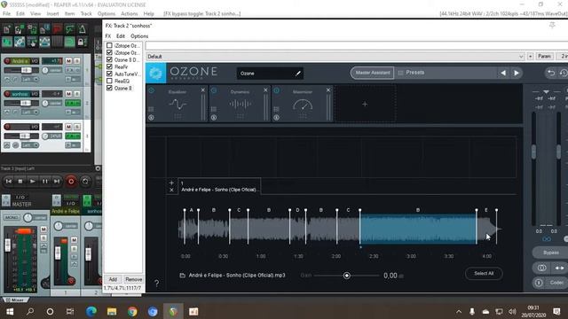Remove the Dynamics module with its X
The image size is (568, 319).
click(265, 90)
